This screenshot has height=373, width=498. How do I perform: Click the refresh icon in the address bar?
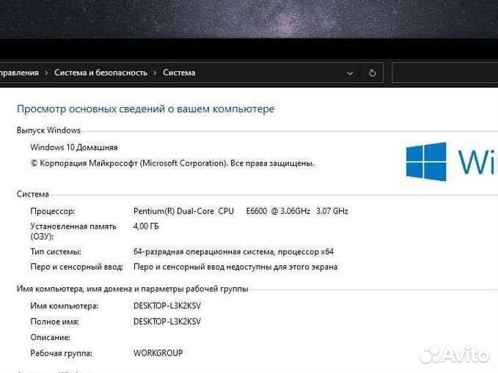click(x=373, y=73)
